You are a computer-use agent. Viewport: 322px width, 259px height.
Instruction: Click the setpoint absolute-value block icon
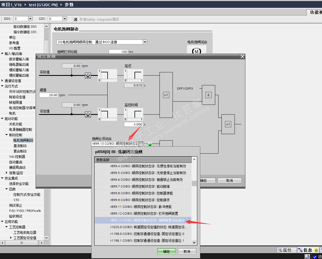(88, 114)
